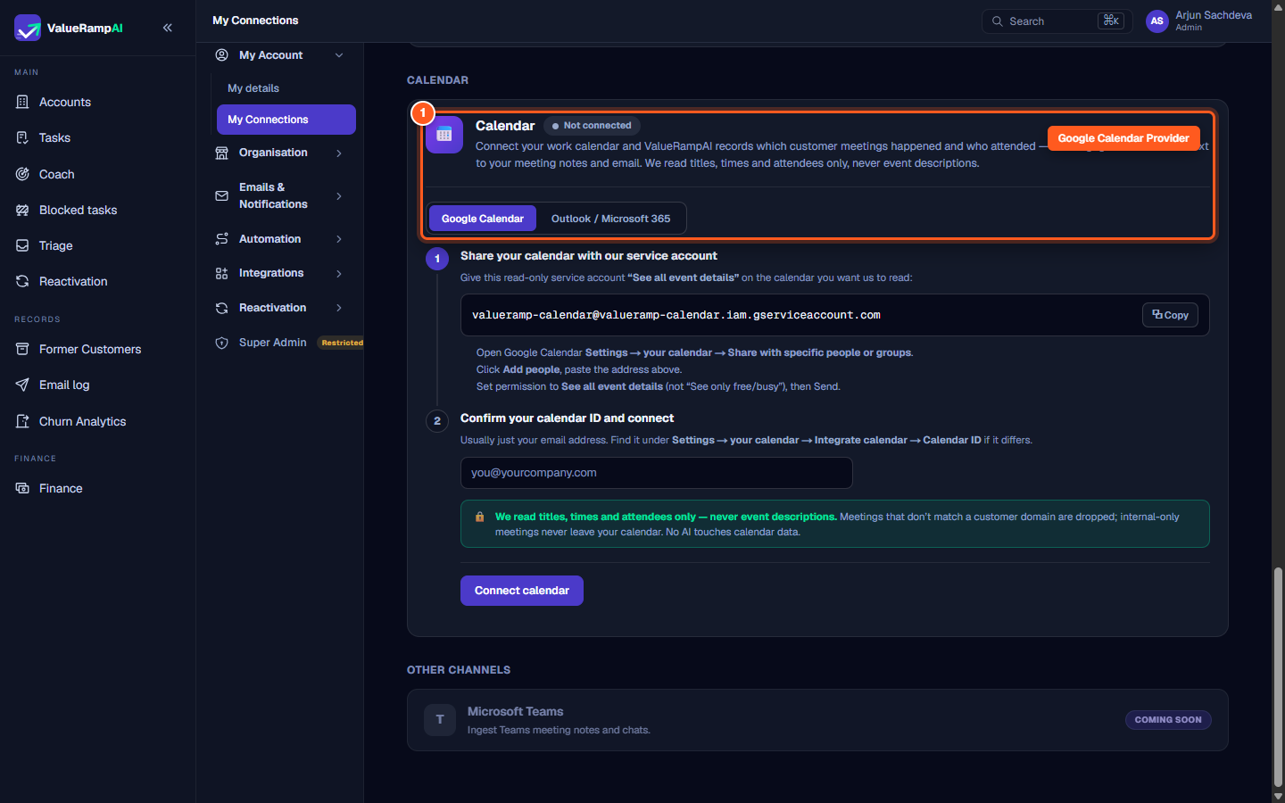Click the Not connected status badge
1285x803 pixels.
click(592, 126)
